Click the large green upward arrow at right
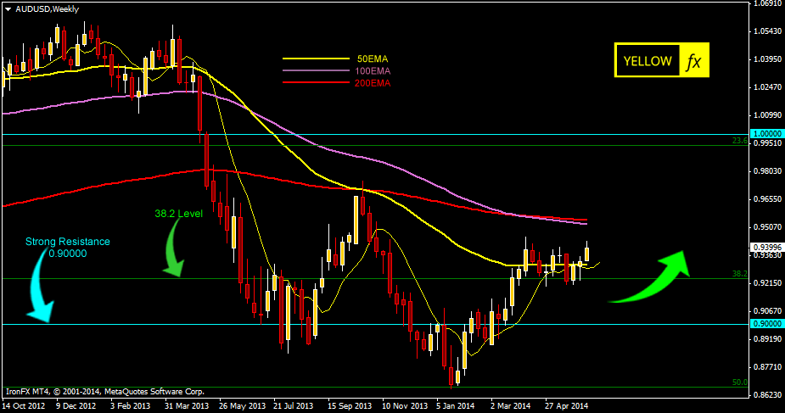Image resolution: width=785 pixels, height=413 pixels. point(653,276)
